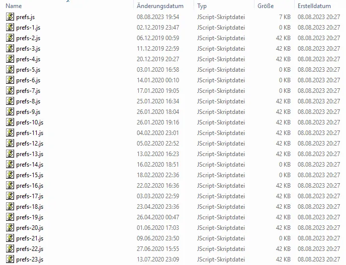Click the script icon beside prefs.js
The width and height of the screenshot is (346, 265).
10,17
